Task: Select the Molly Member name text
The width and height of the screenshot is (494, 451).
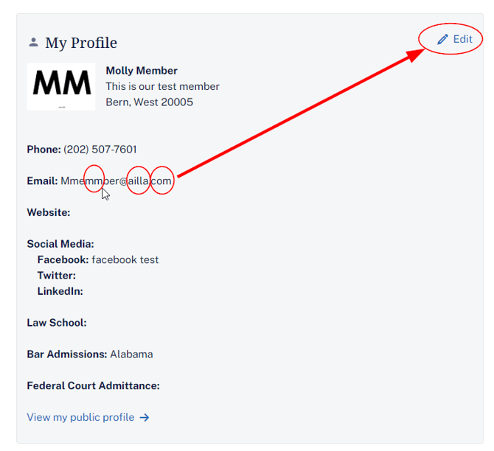Action: [142, 71]
